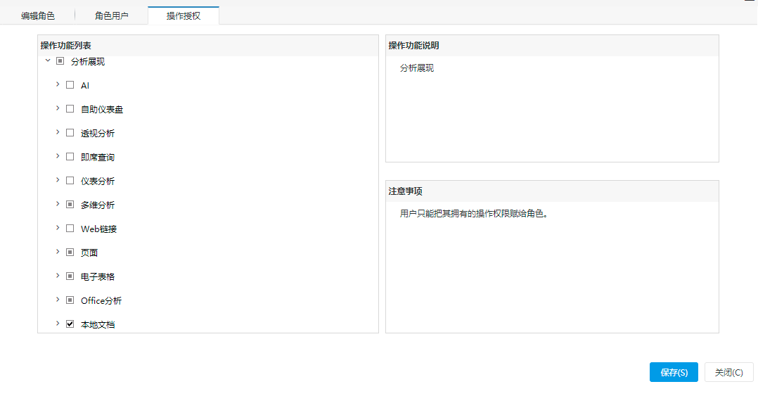Viewport: 758px width, 396px height.
Task: Click the 用户只能把其拥有的操作权限赋给角色 note
Action: click(x=474, y=214)
